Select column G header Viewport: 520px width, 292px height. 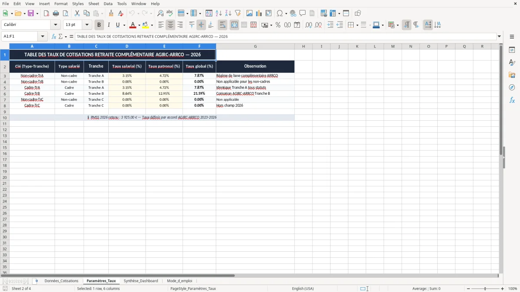[255, 46]
